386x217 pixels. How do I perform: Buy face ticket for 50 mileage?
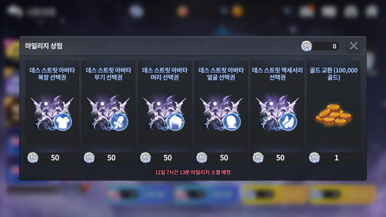click(221, 158)
